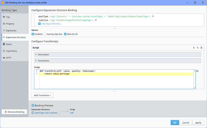Toggle the Binding Preview checkbox
The height and width of the screenshot is (128, 207).
(x=33, y=105)
